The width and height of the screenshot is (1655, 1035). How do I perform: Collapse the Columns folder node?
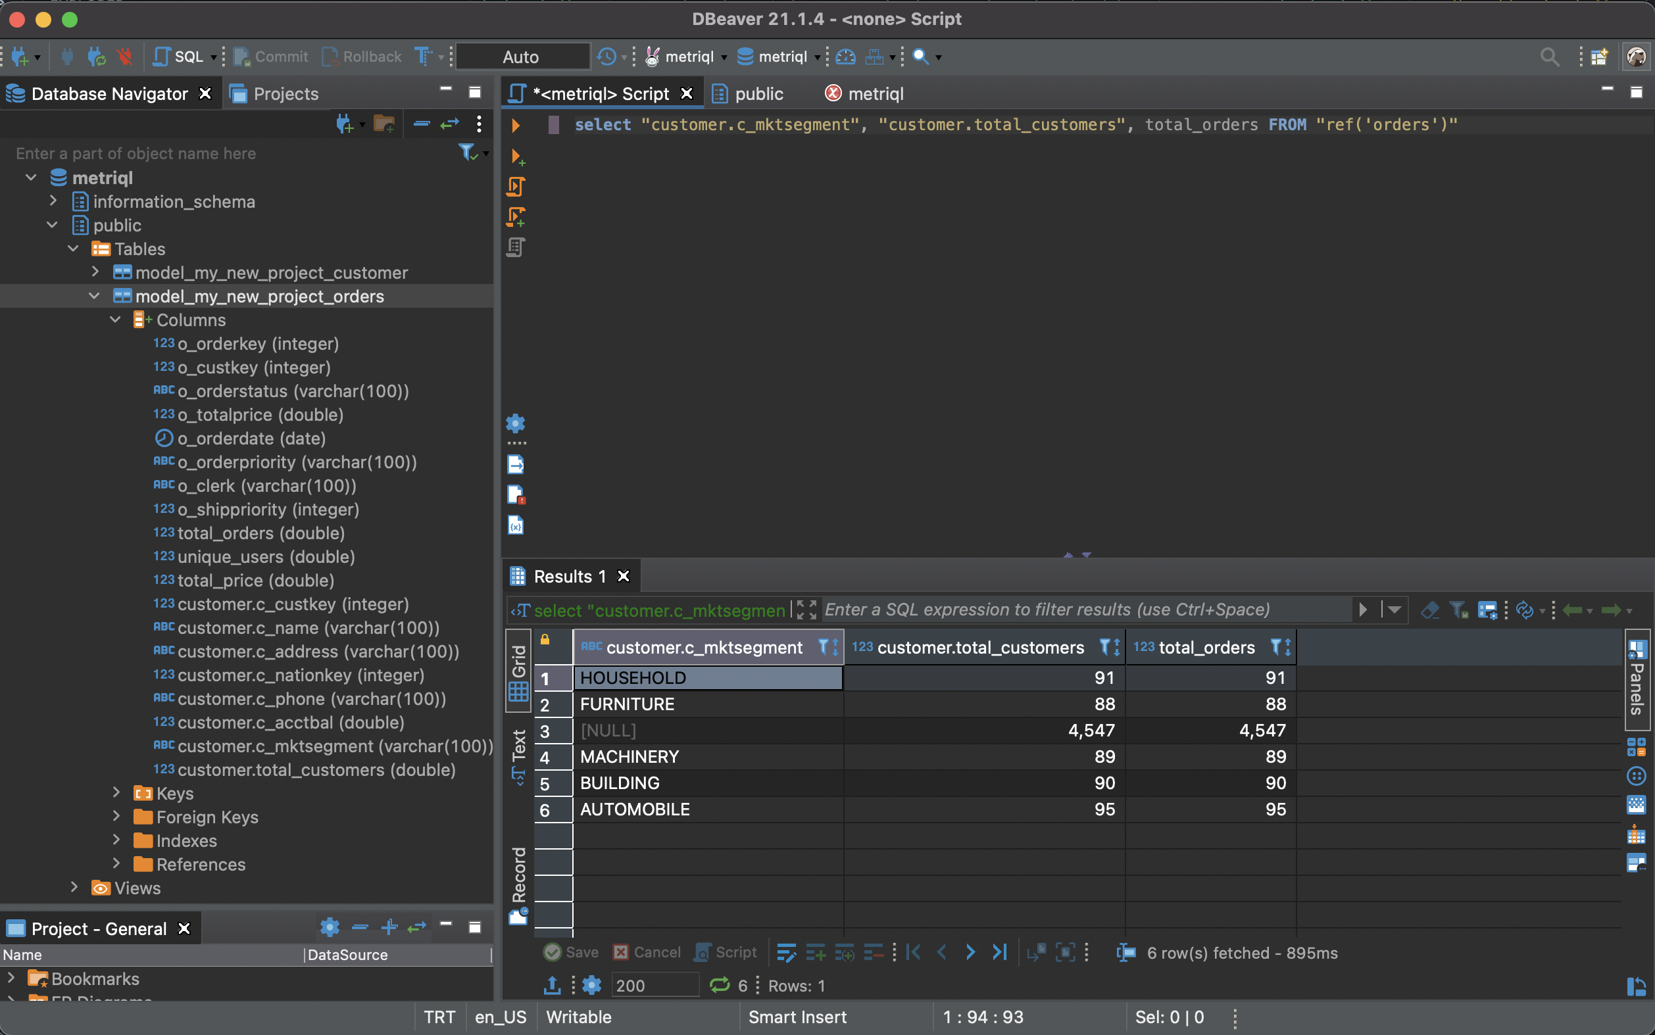coord(116,320)
